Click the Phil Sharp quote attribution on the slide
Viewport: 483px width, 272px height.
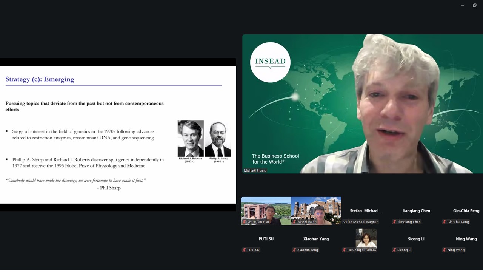(109, 188)
